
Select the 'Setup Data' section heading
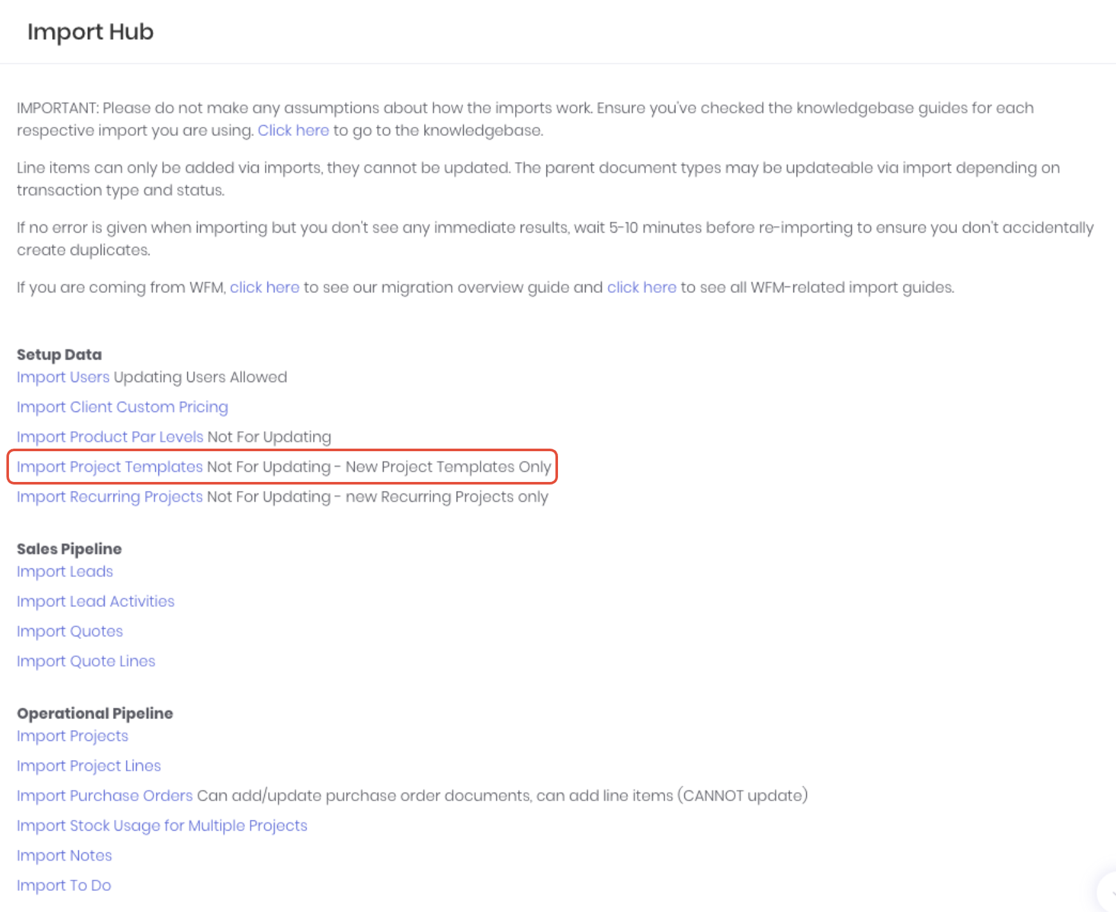[x=59, y=354]
